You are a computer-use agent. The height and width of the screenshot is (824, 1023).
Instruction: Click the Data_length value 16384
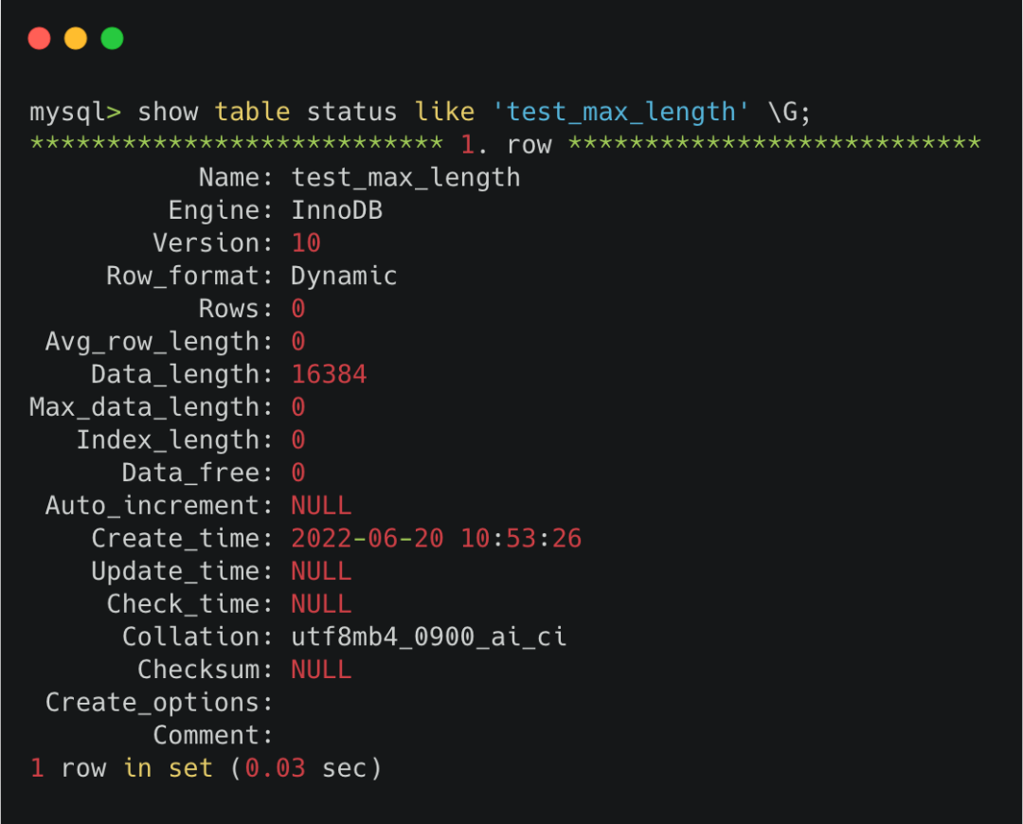329,374
